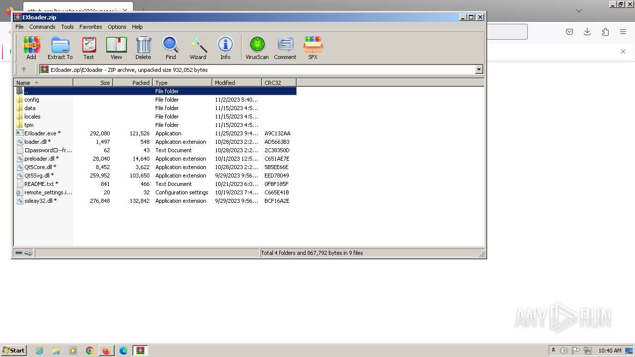Open Chrome from taskbar

point(90,351)
